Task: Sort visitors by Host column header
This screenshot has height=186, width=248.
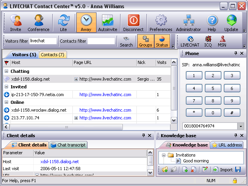Action: [41, 63]
